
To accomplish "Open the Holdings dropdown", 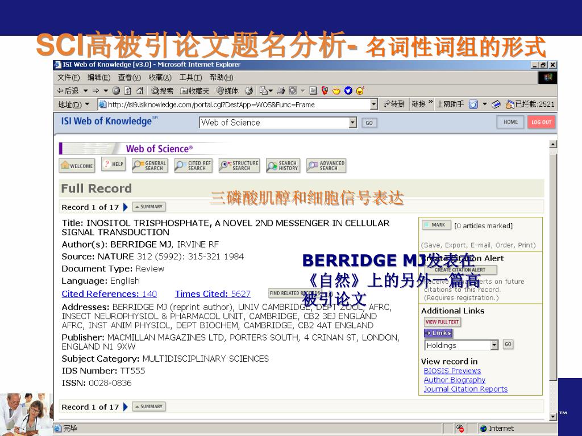I will click(x=461, y=345).
